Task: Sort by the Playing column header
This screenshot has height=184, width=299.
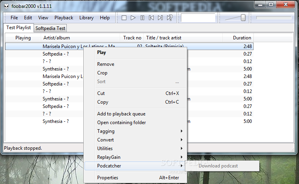Action: (23, 38)
